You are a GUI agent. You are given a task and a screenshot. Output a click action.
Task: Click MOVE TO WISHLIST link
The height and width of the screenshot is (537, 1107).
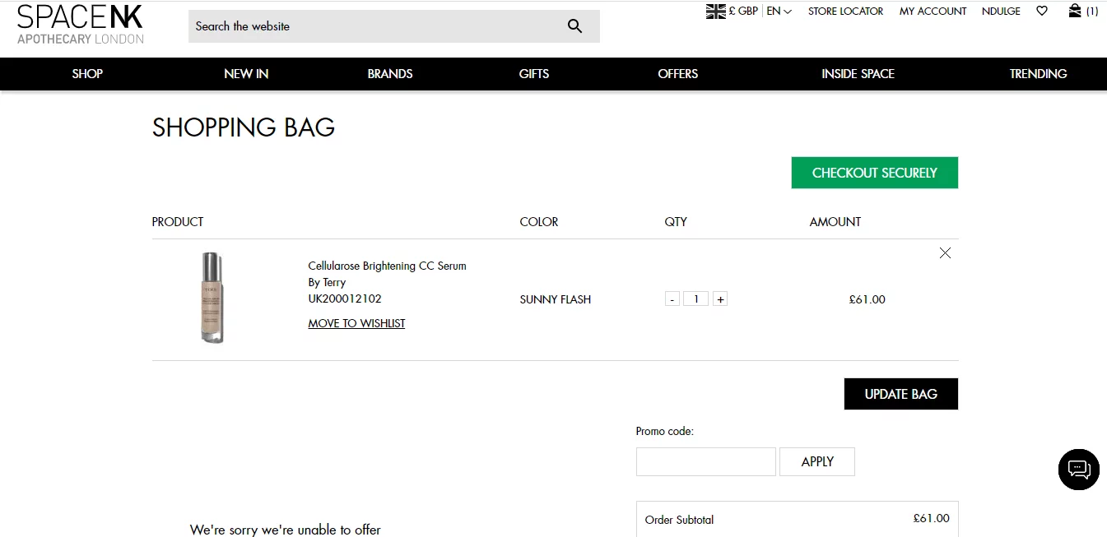point(356,323)
